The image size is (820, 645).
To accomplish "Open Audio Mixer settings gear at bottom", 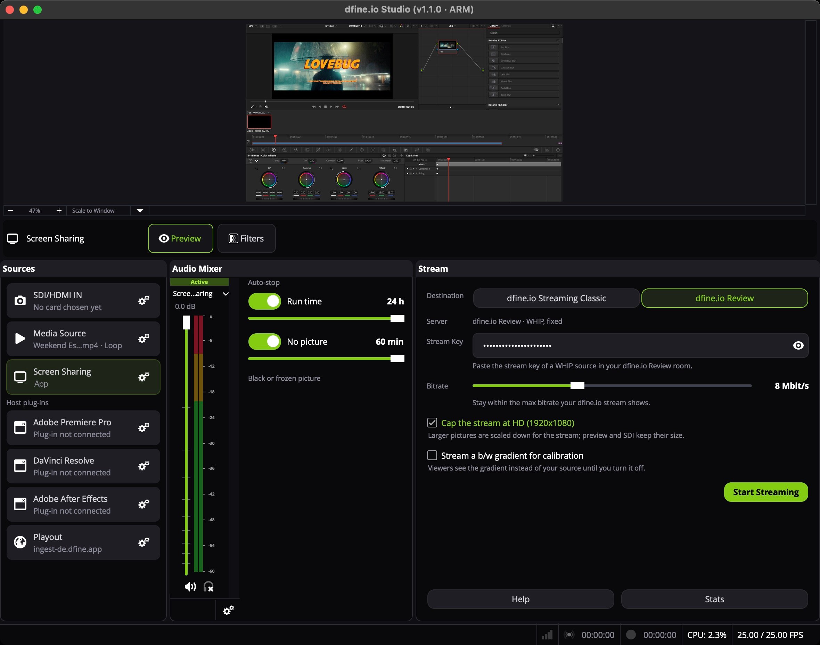I will 228,610.
